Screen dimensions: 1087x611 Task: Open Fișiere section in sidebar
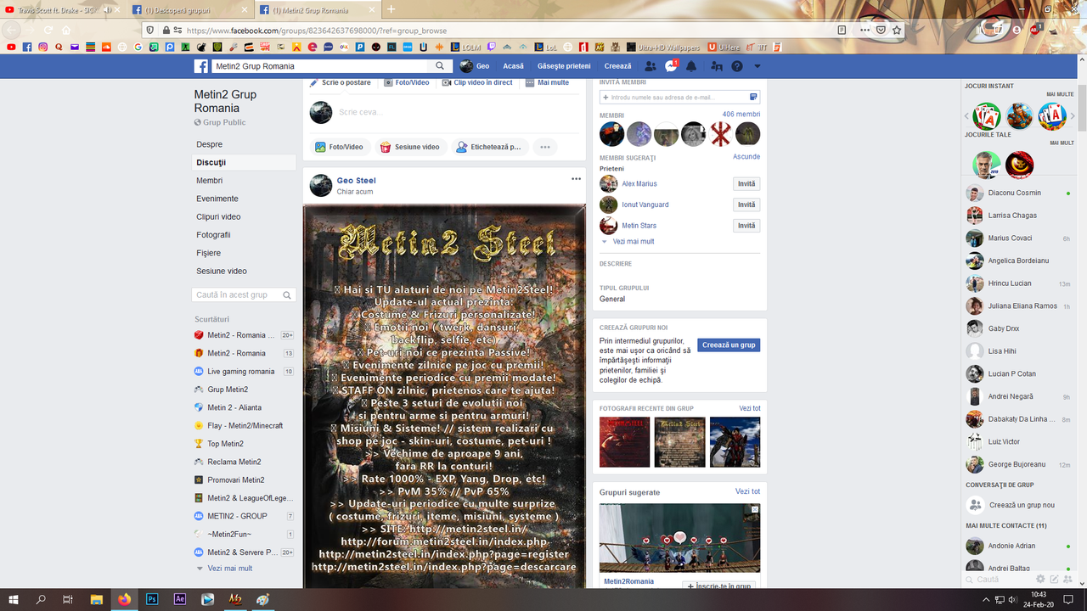[209, 253]
